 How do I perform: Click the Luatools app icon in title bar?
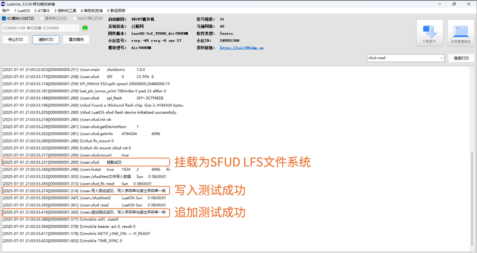click(3, 4)
